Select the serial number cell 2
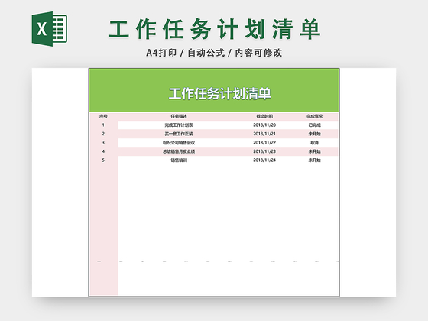The width and height of the screenshot is (428, 321). 103,134
